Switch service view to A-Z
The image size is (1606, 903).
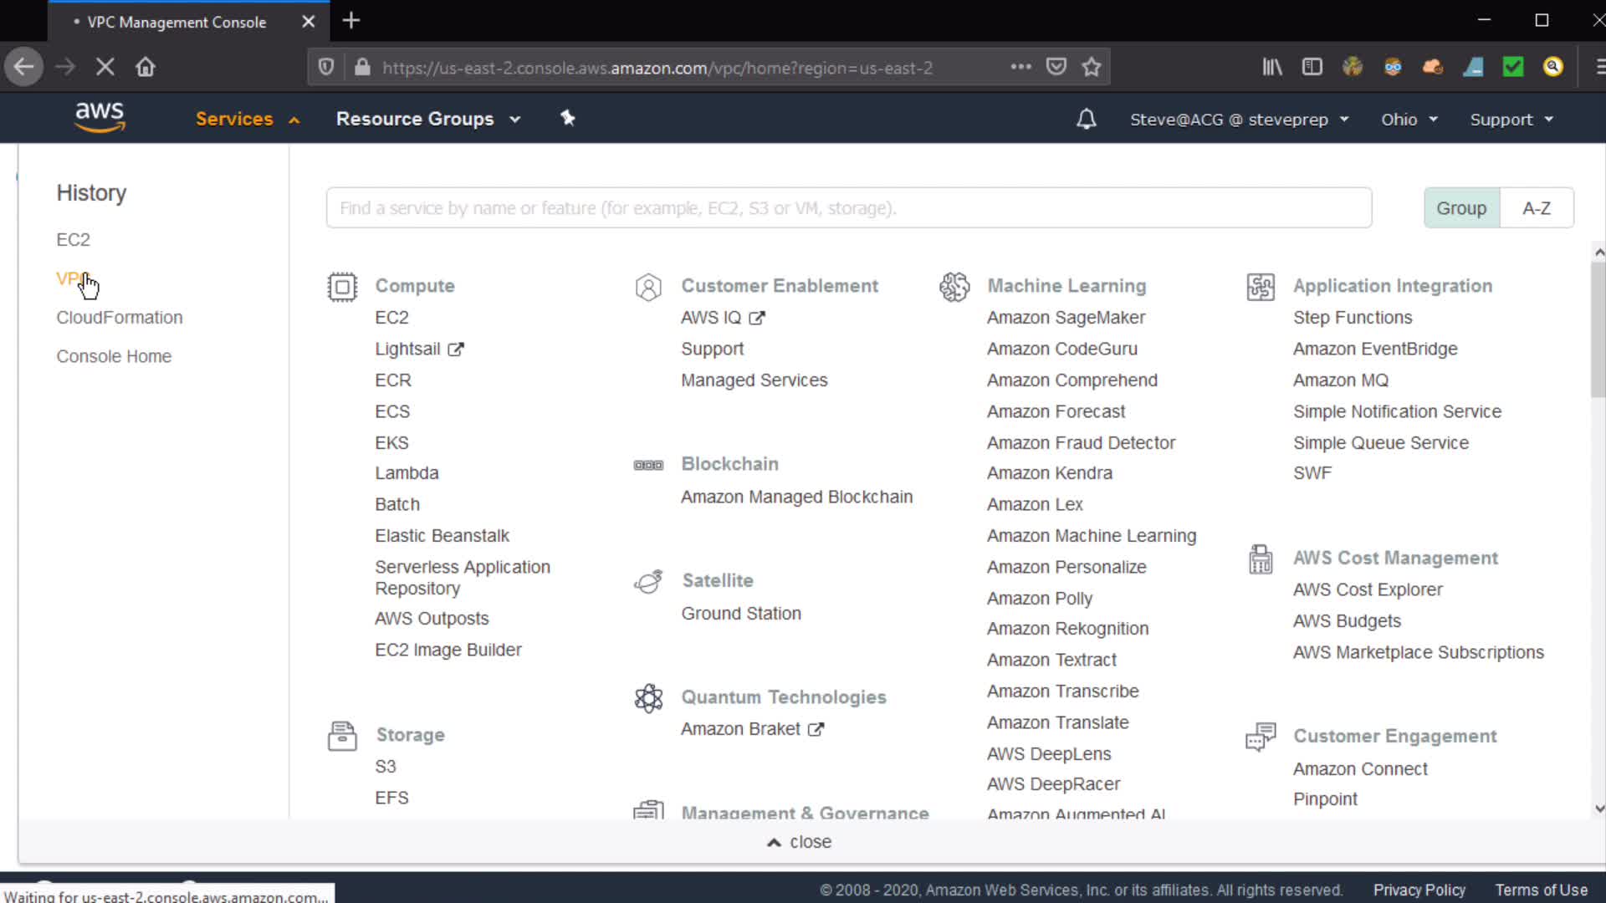[1537, 208]
